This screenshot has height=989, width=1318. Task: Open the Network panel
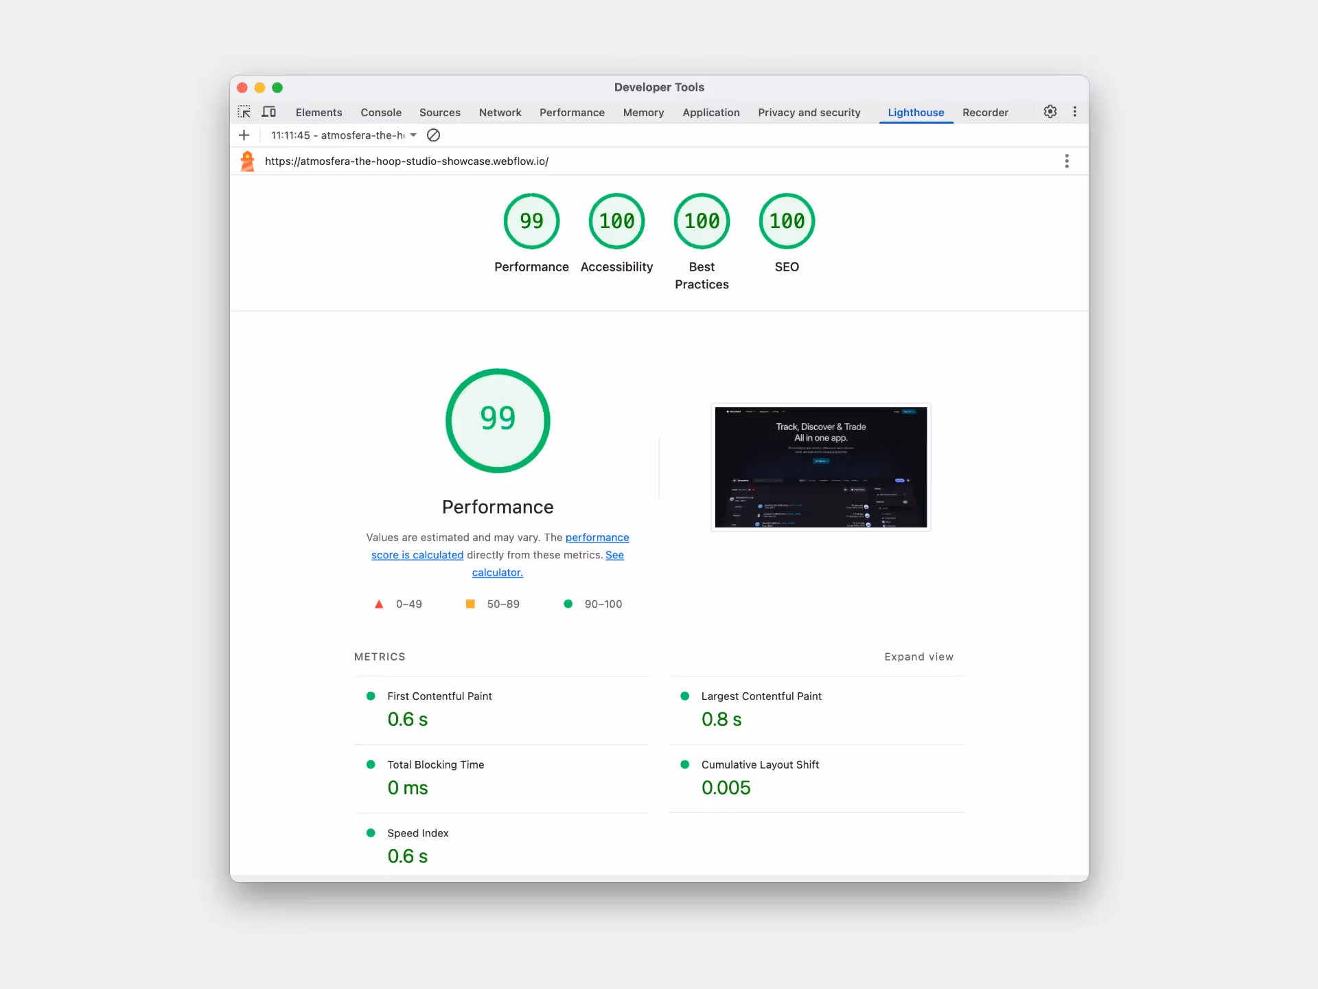click(x=500, y=112)
